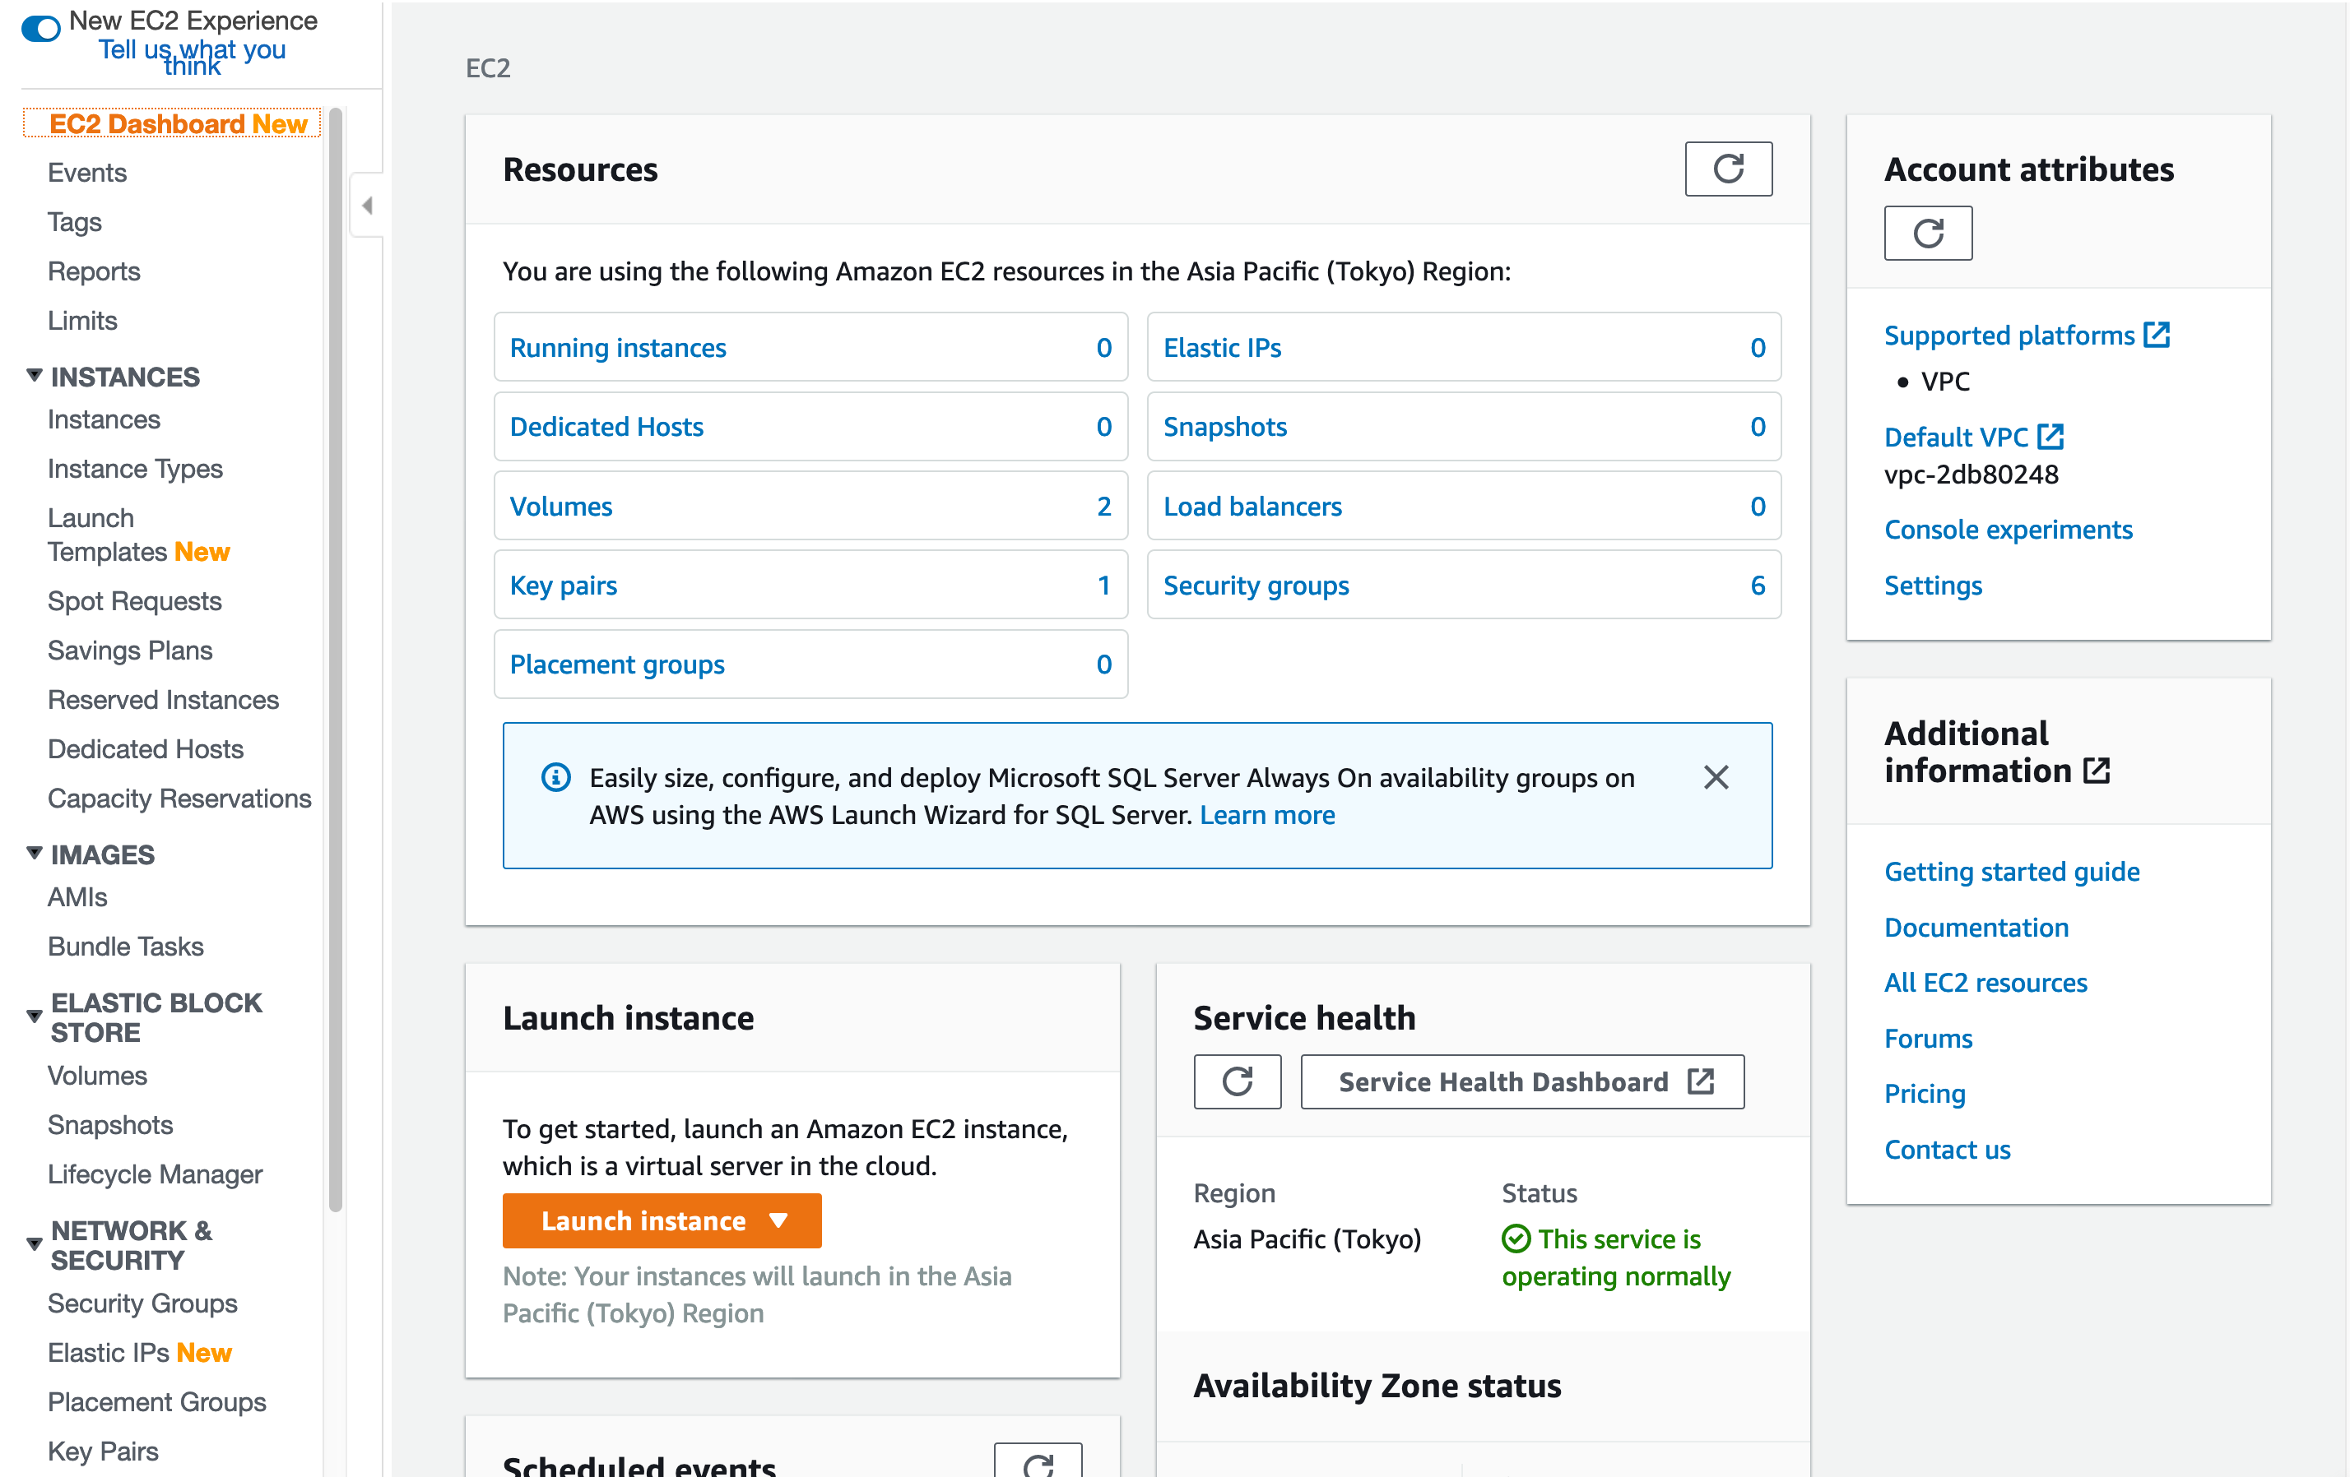
Task: Collapse the NETWORK & SECURITY section
Action: 35,1243
